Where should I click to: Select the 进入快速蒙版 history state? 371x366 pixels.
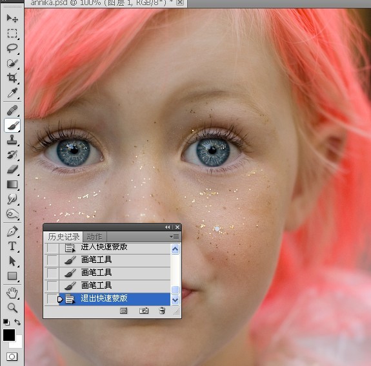click(115, 247)
